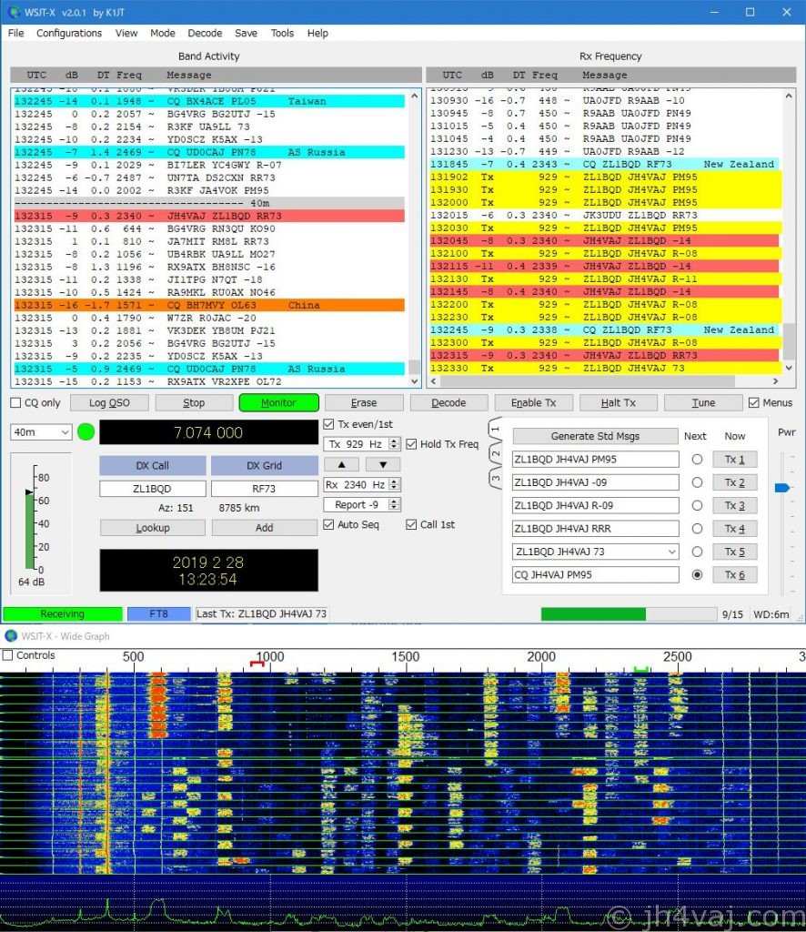Click the Enable Tx button
The width and height of the screenshot is (806, 932).
click(x=533, y=403)
